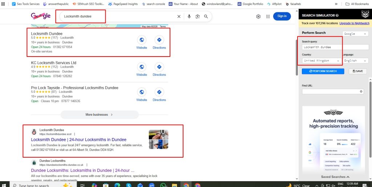Open Chrome apps grid in bookmarks bar
Screen dimensions: 372x187
coord(3,4)
